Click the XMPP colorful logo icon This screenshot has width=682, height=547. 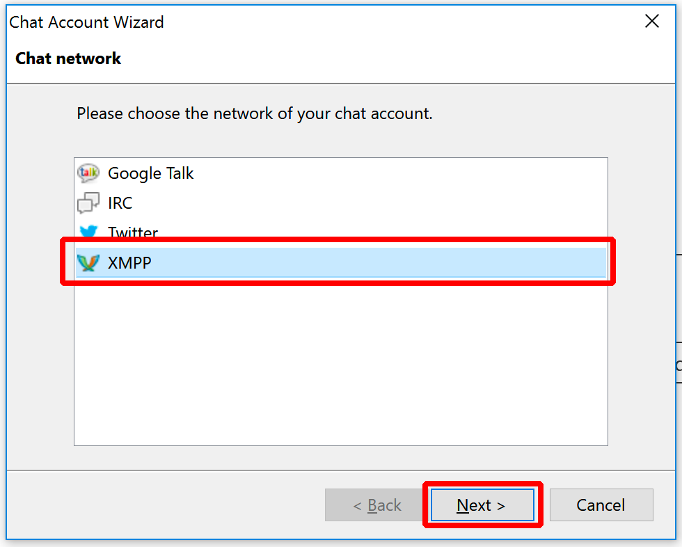pyautogui.click(x=88, y=262)
